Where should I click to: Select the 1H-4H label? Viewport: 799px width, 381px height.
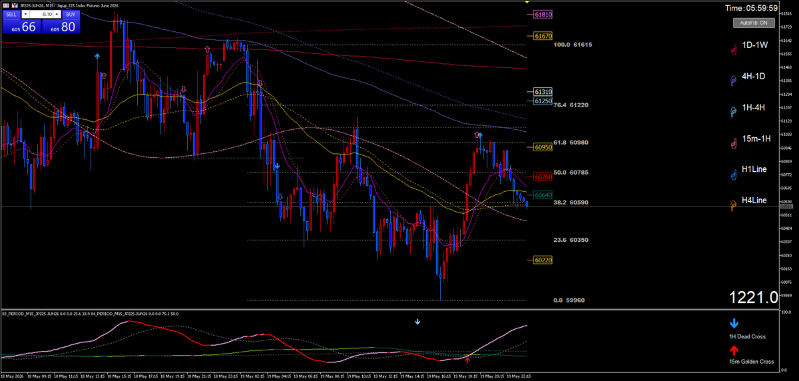[x=755, y=107]
